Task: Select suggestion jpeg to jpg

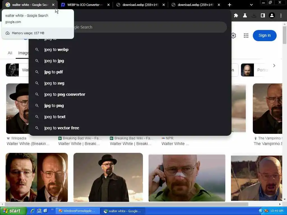Action: 130,61
